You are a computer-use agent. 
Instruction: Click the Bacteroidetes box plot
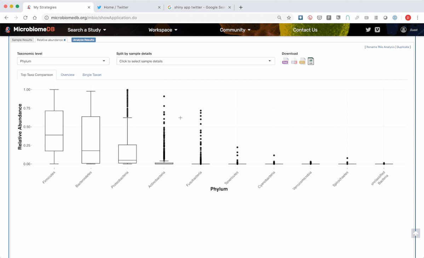tap(91, 140)
